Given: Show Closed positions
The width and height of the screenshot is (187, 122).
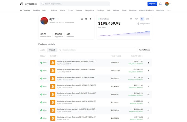Looking at the screenshot, I should (x=52, y=50).
